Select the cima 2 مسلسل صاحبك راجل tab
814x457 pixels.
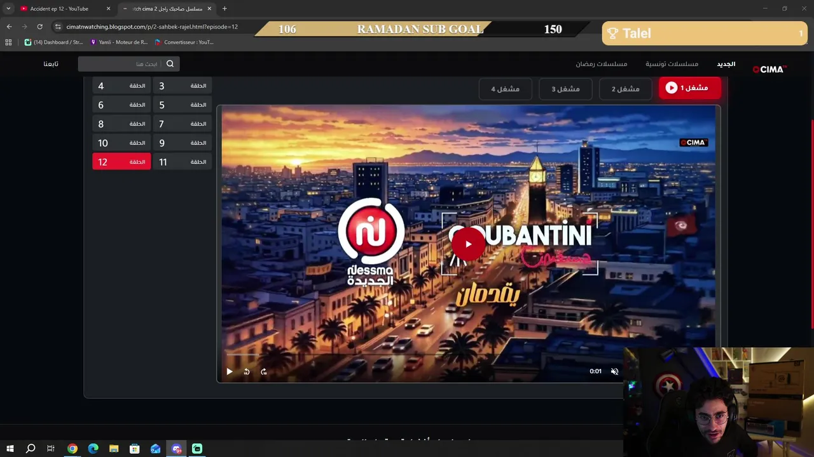167,9
